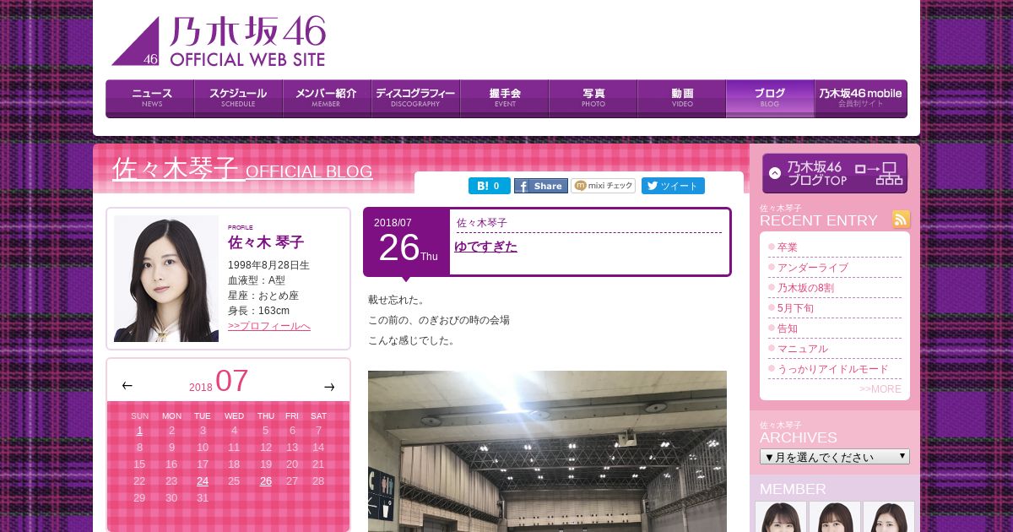Image resolution: width=1013 pixels, height=532 pixels.
Task: Click the 1998年8月28日生 profile line
Action: pos(268,265)
